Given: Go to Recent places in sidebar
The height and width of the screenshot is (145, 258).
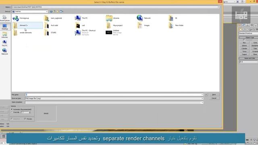Looking at the screenshot, I should tap(4, 18).
